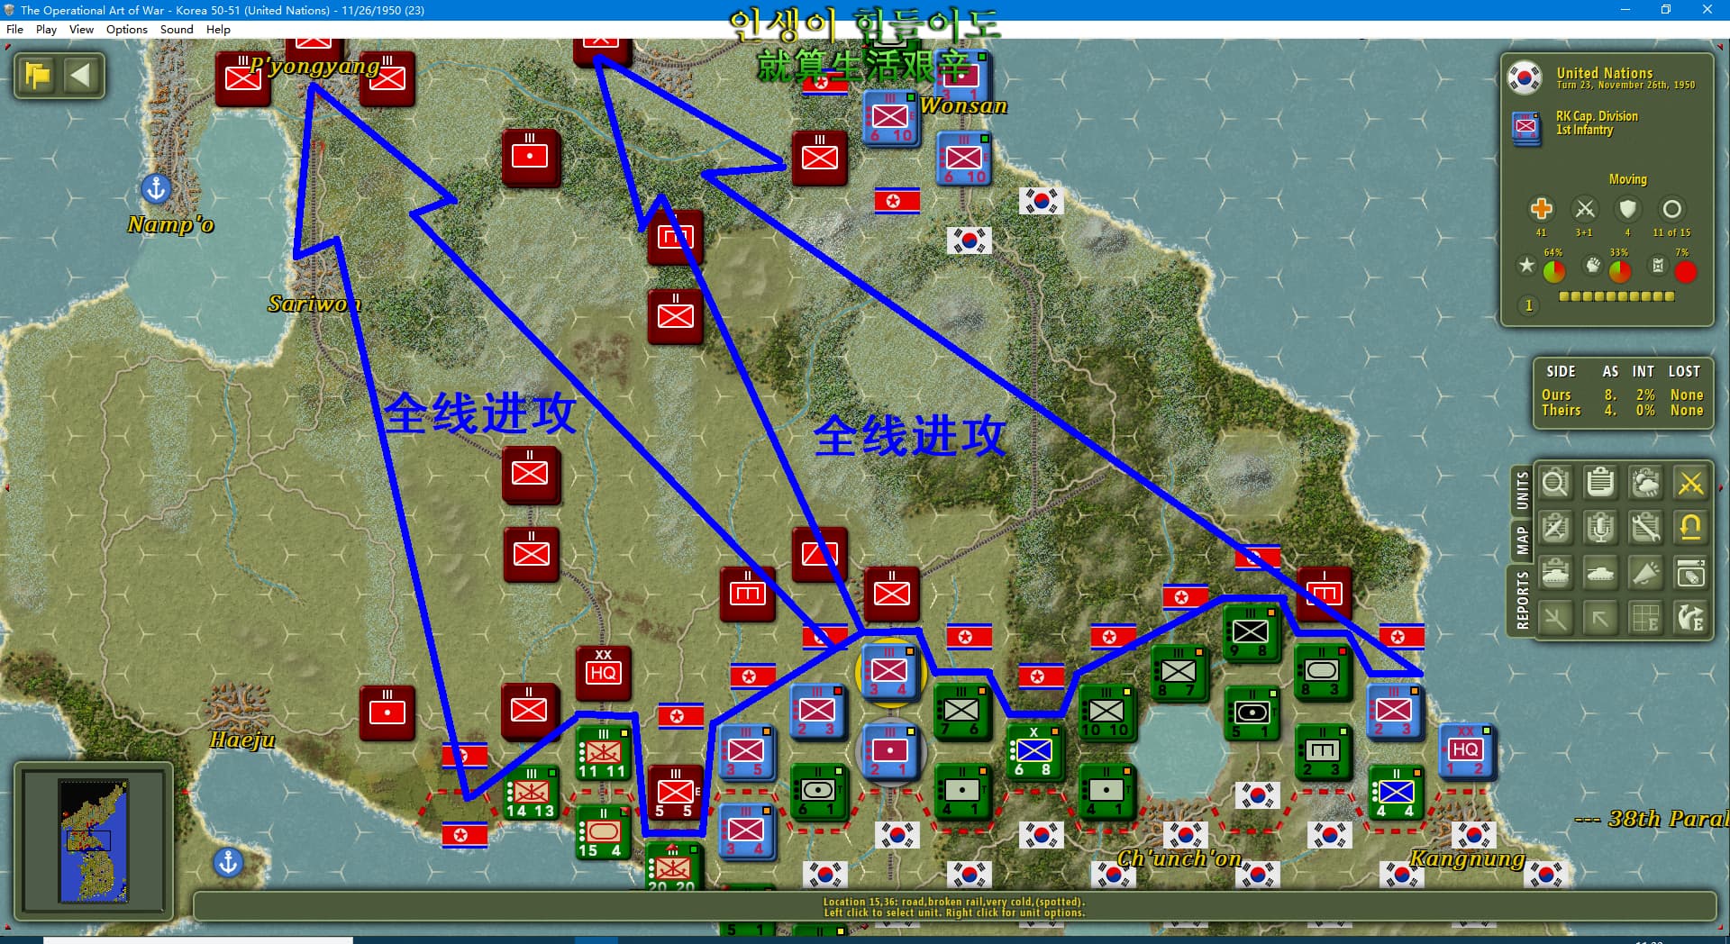Click the orange health cross icon
The width and height of the screenshot is (1730, 944).
tap(1541, 209)
